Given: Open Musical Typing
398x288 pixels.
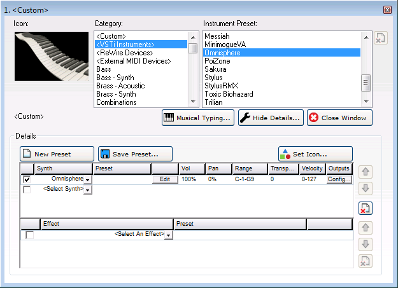Looking at the screenshot, I should point(198,118).
